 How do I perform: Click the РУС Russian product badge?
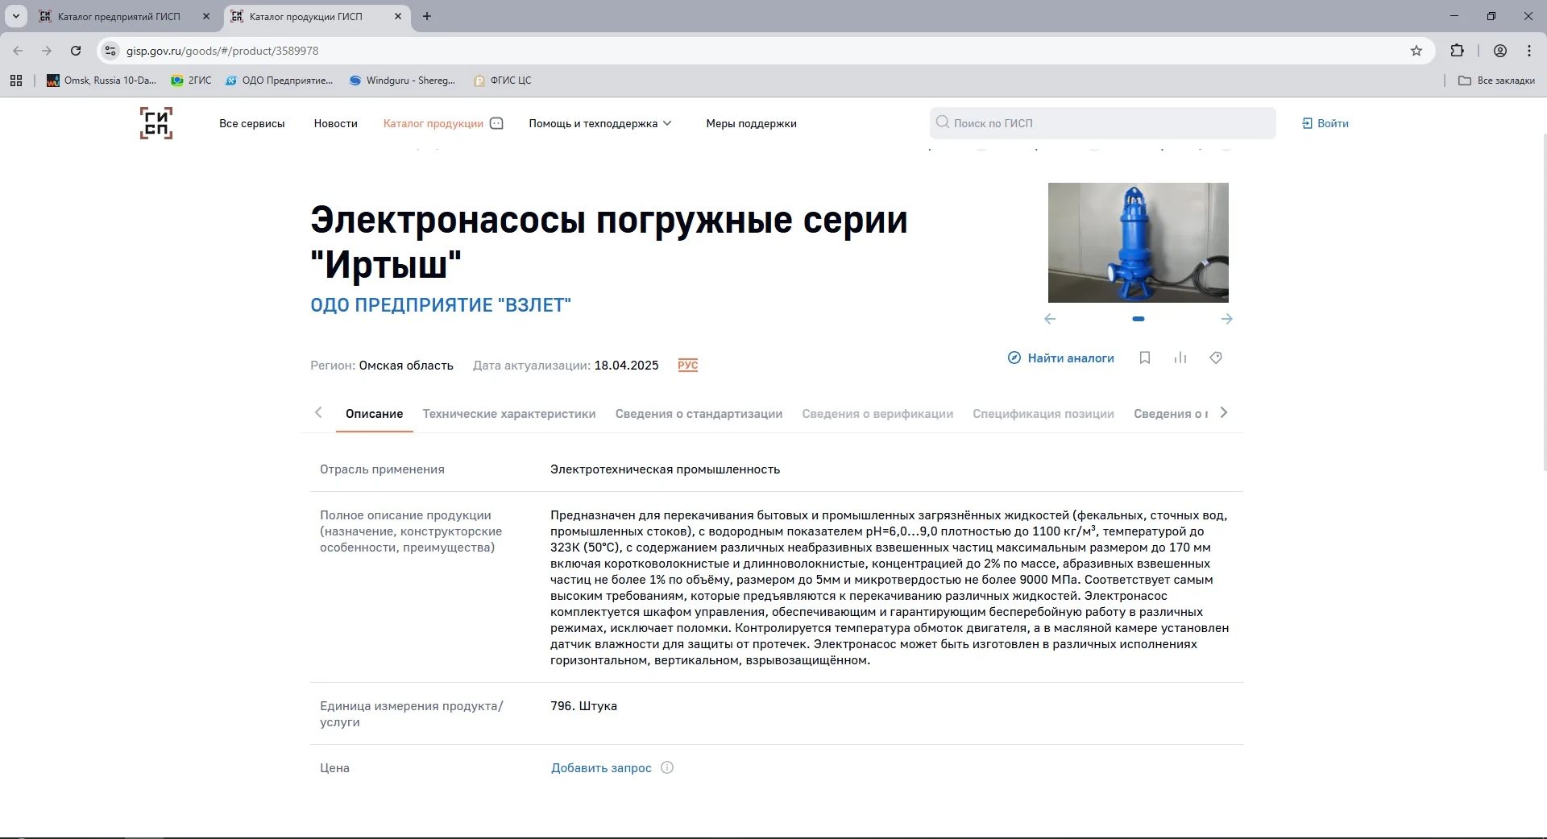[687, 365]
